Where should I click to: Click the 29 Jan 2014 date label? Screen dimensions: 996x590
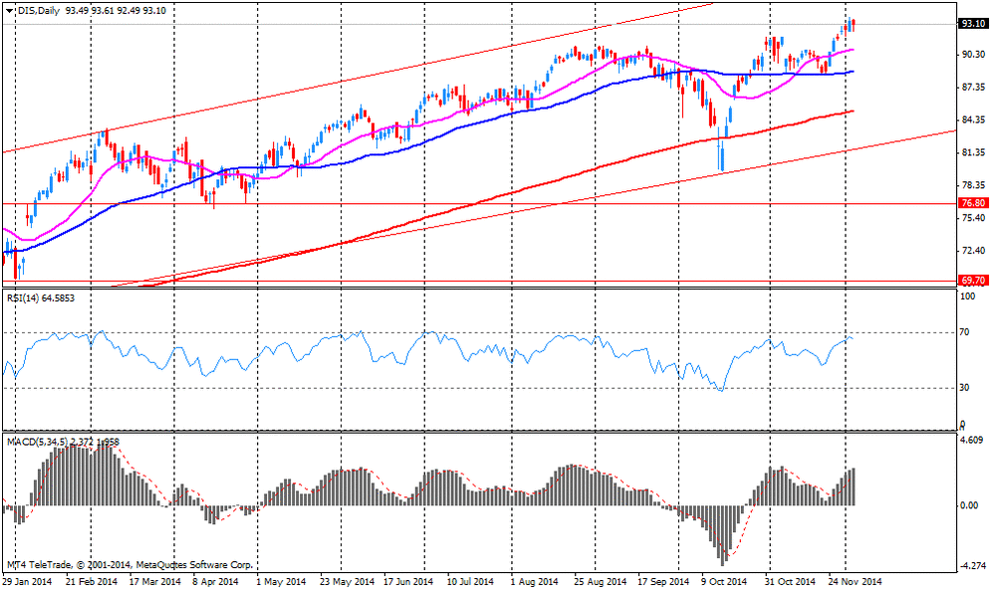29,581
